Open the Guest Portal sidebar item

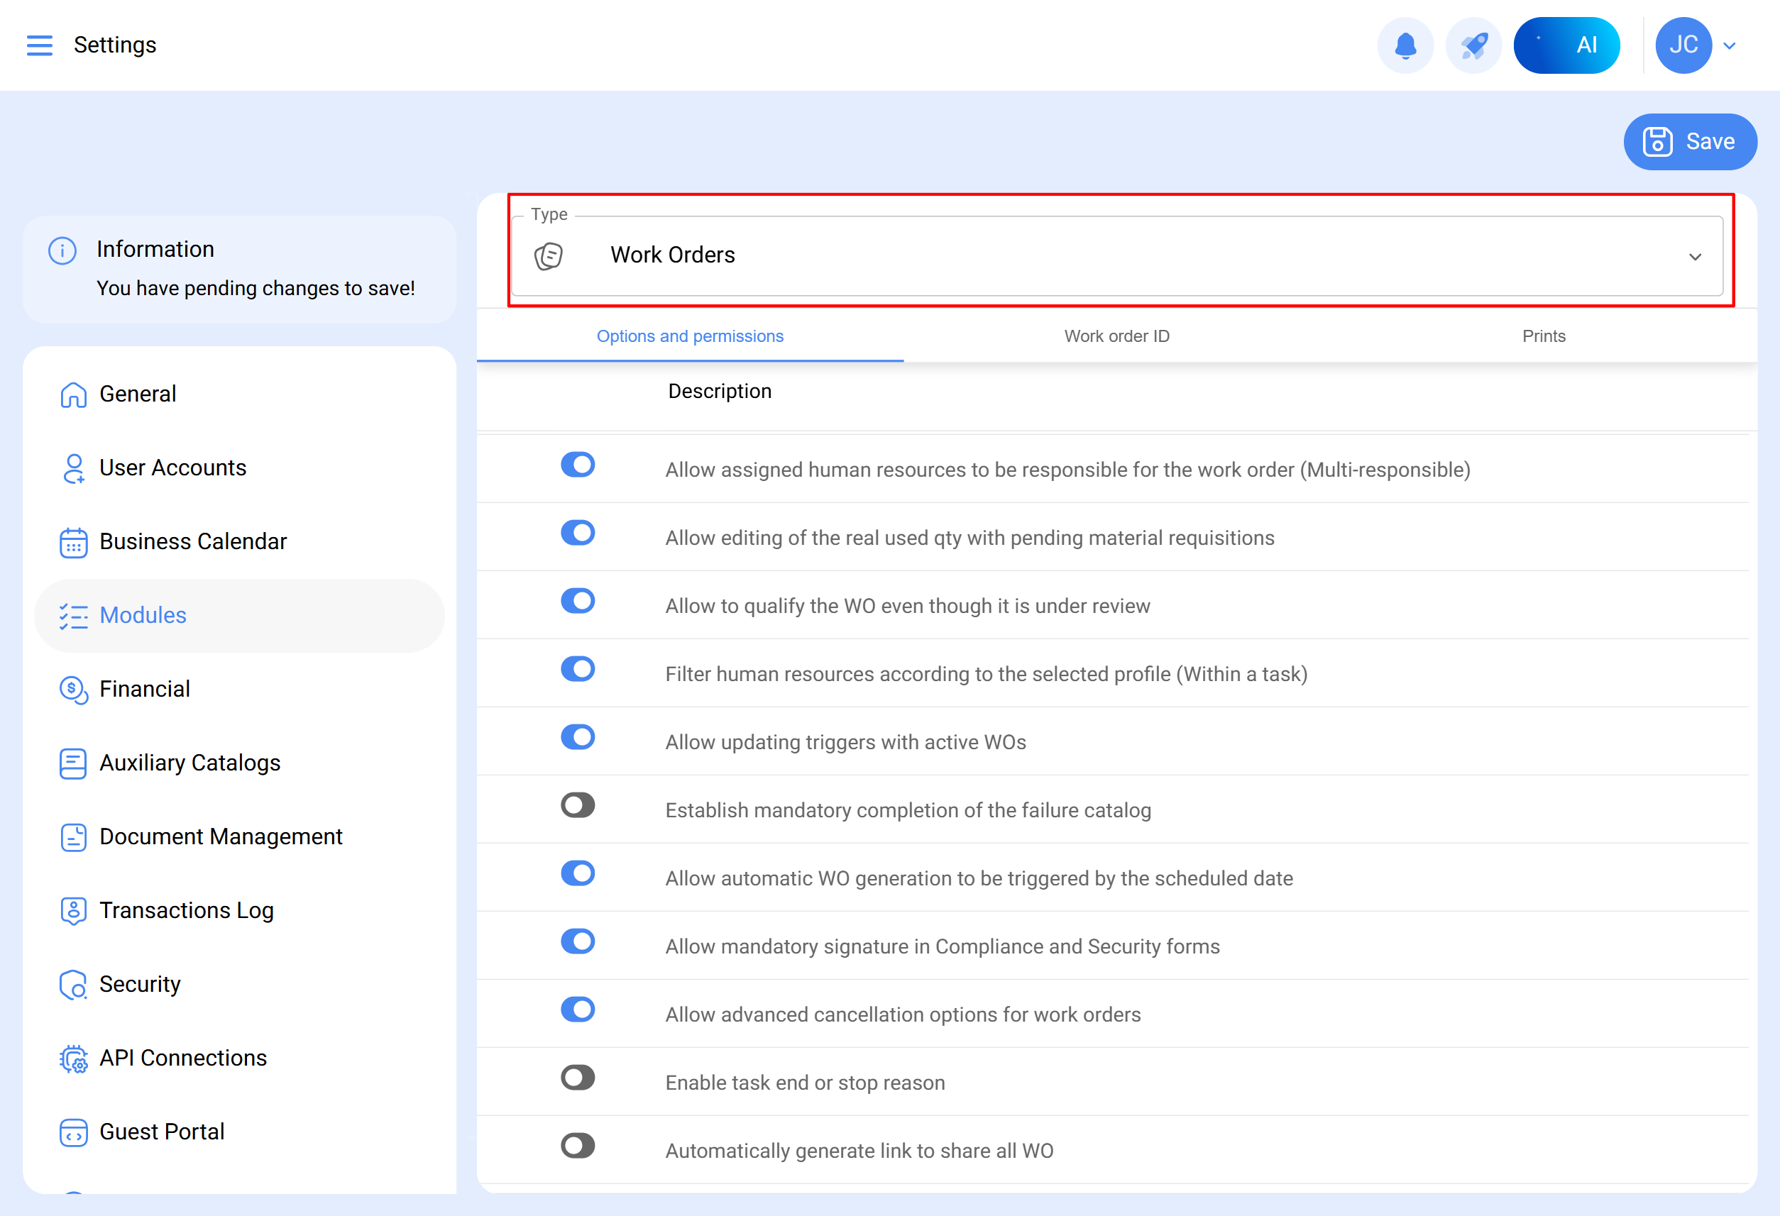162,1132
